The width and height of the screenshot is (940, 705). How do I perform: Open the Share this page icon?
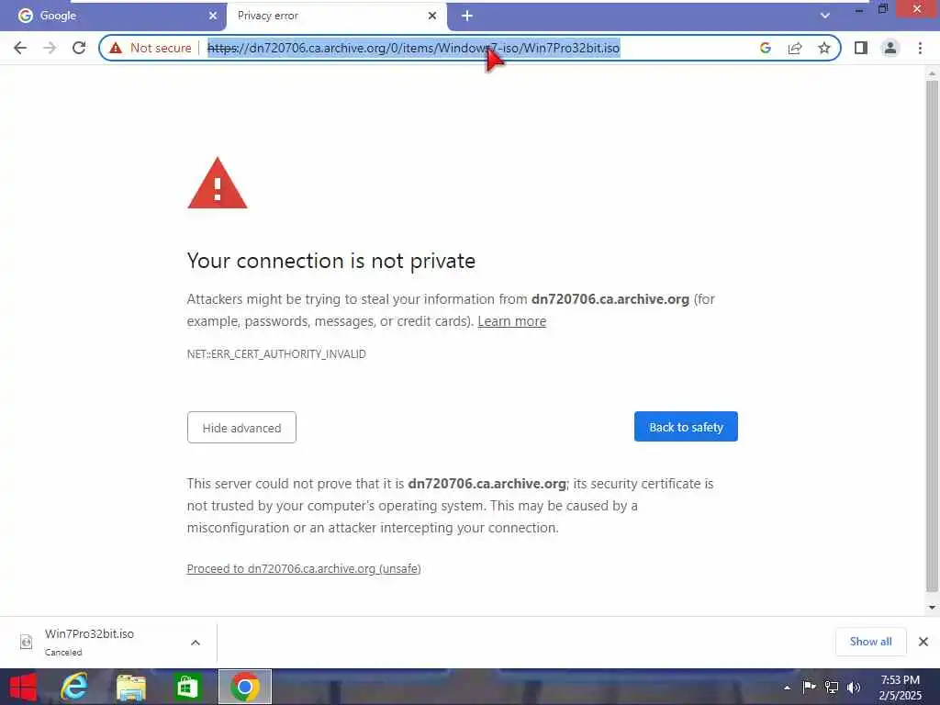pyautogui.click(x=795, y=48)
